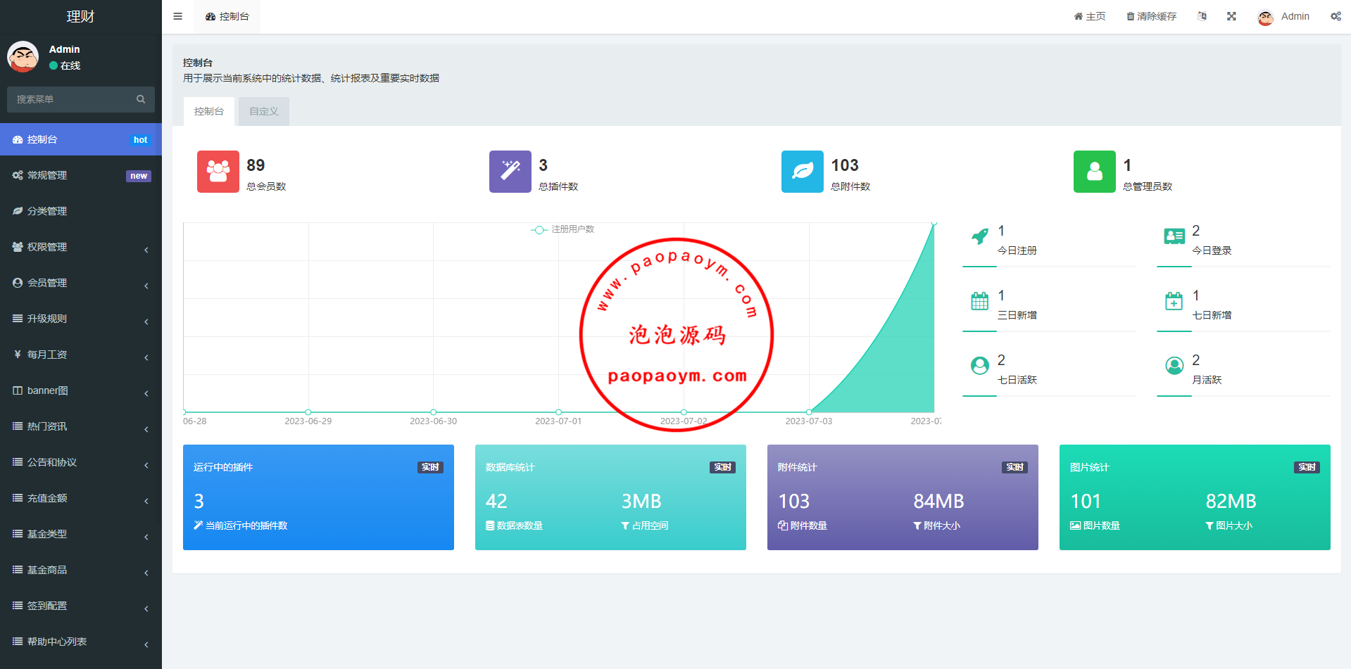Image resolution: width=1351 pixels, height=669 pixels.
Task: Switch to the 自定义 tab
Action: [x=263, y=111]
